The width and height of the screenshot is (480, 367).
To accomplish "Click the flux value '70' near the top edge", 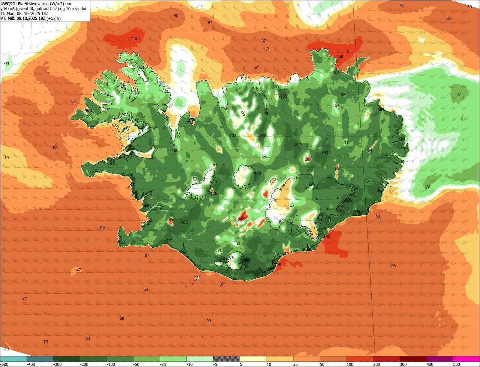I will click(x=401, y=6).
